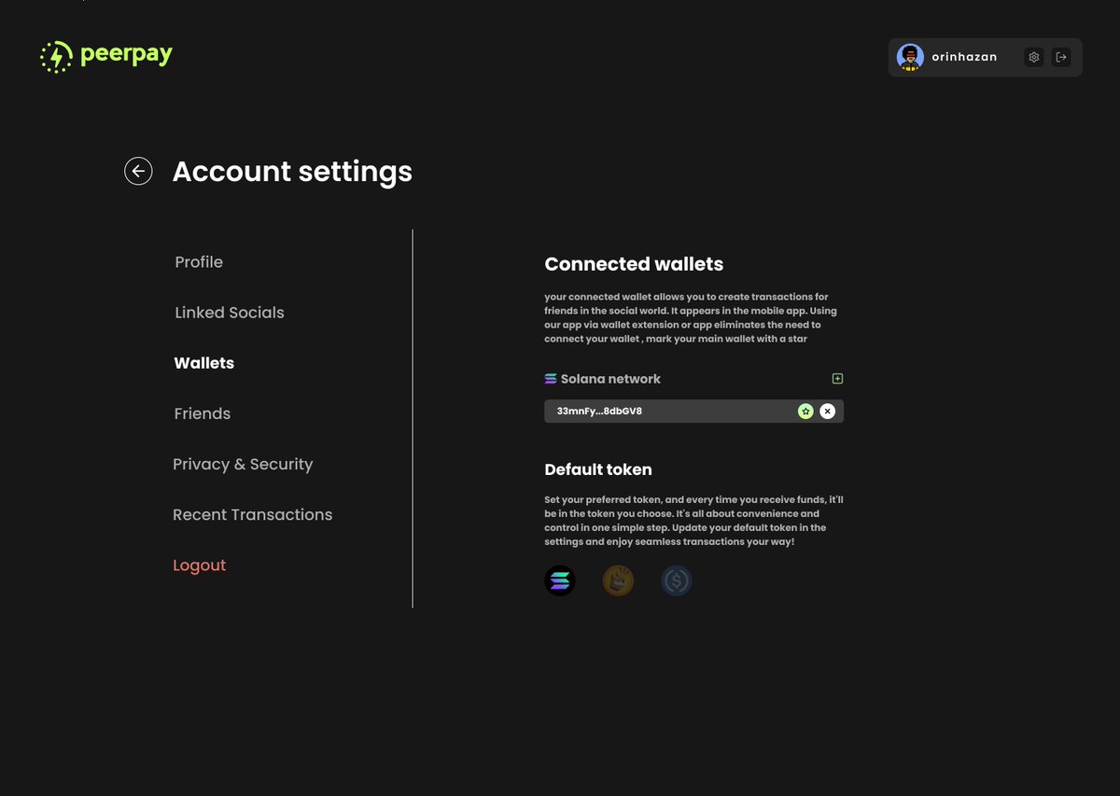Go to Linked Socials
Viewport: 1120px width, 796px height.
[230, 313]
